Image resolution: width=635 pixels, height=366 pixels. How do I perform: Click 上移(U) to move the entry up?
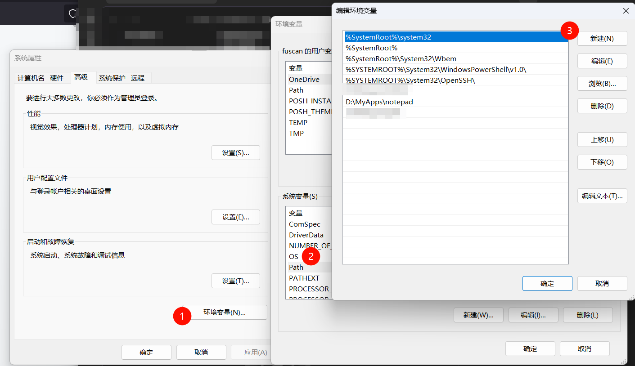[x=602, y=140]
